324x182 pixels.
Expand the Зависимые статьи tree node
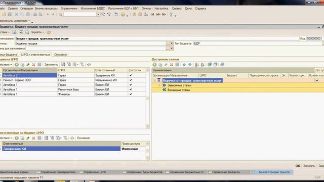pos(159,85)
